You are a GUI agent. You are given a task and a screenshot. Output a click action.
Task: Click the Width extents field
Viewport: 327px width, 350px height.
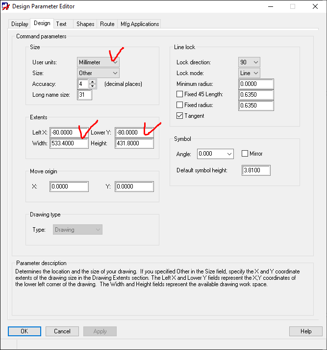[69, 143]
